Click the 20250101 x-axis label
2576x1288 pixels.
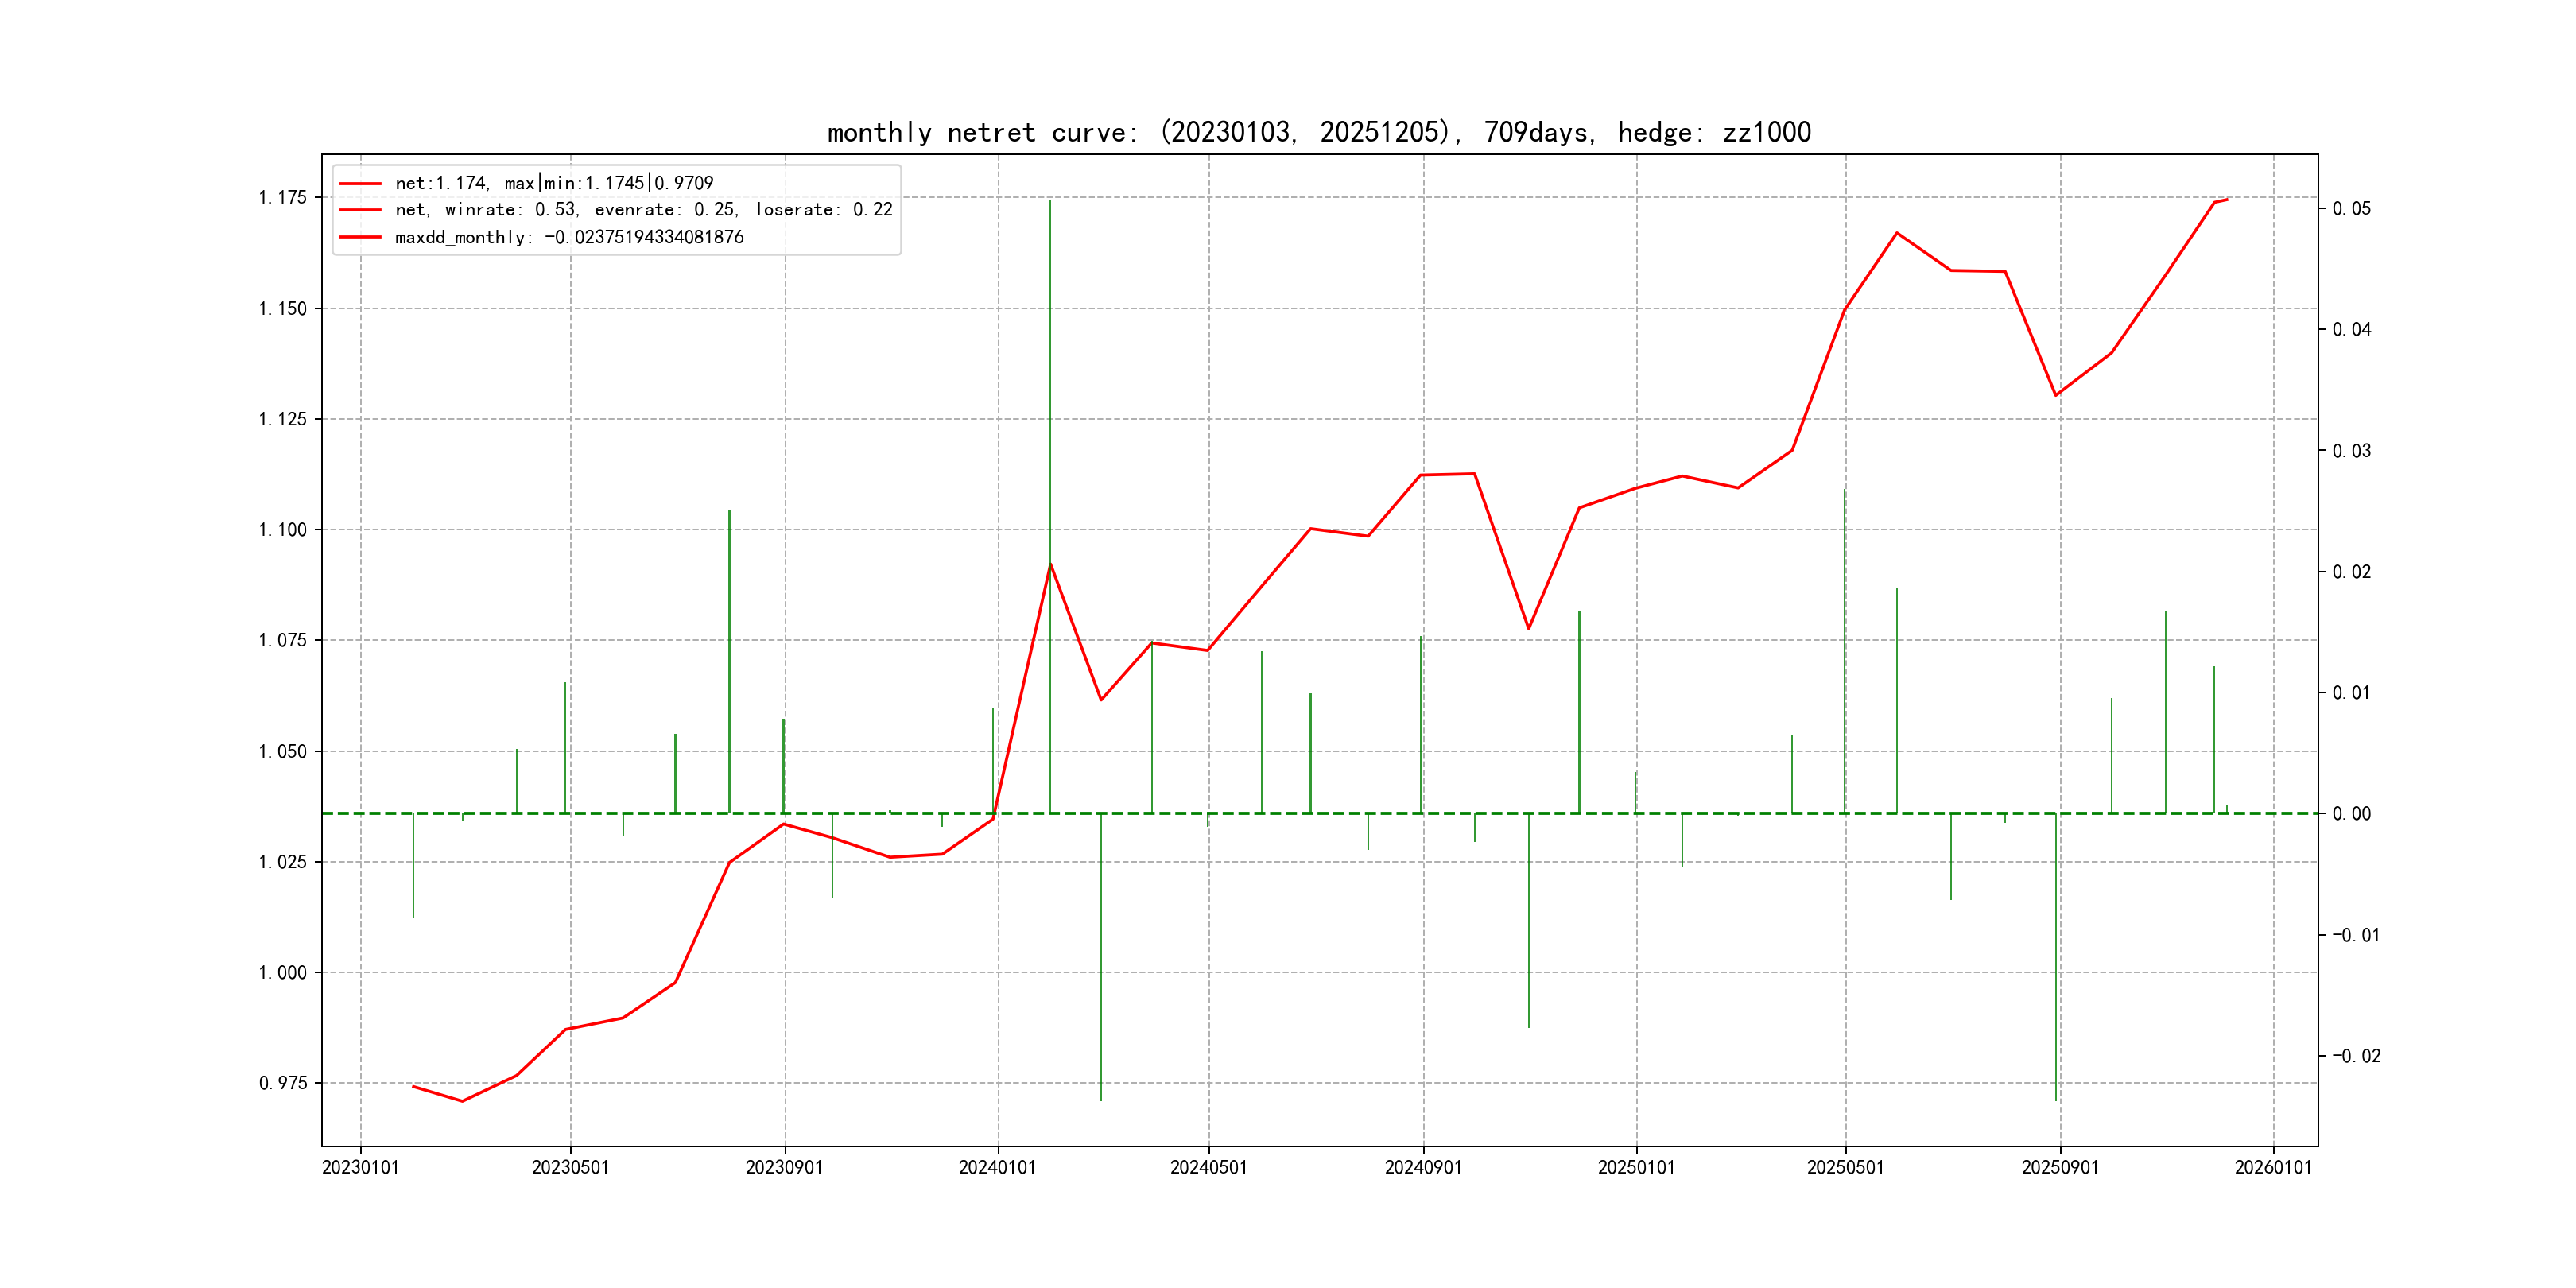[1636, 1168]
